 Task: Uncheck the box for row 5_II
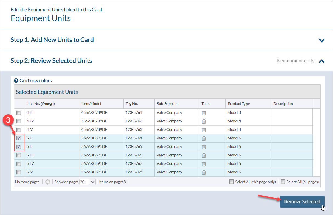[x=19, y=147]
